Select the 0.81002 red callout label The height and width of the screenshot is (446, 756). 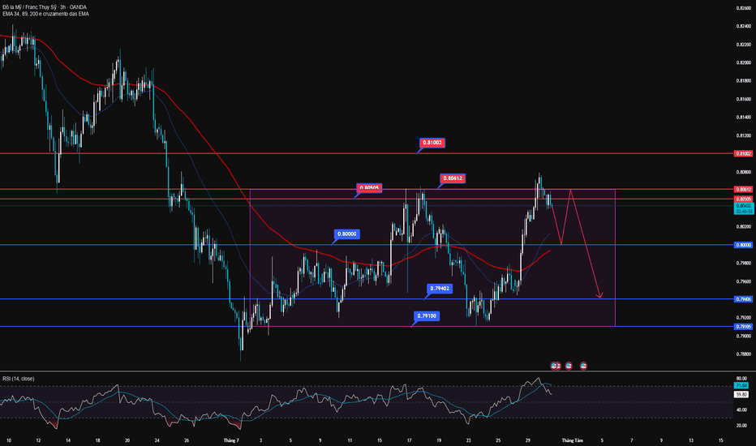coord(432,143)
